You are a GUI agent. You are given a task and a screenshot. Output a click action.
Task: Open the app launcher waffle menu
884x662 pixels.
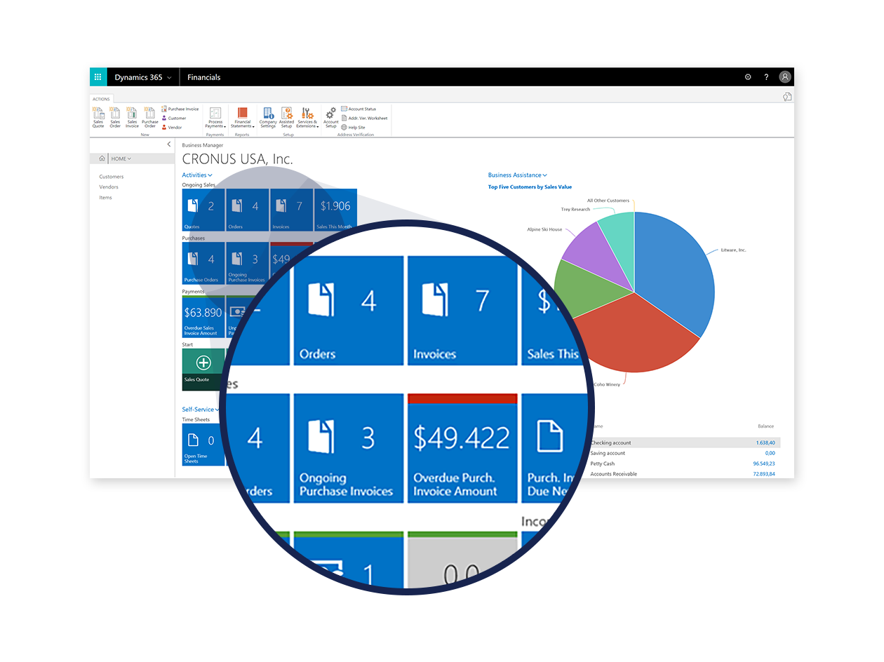[98, 77]
